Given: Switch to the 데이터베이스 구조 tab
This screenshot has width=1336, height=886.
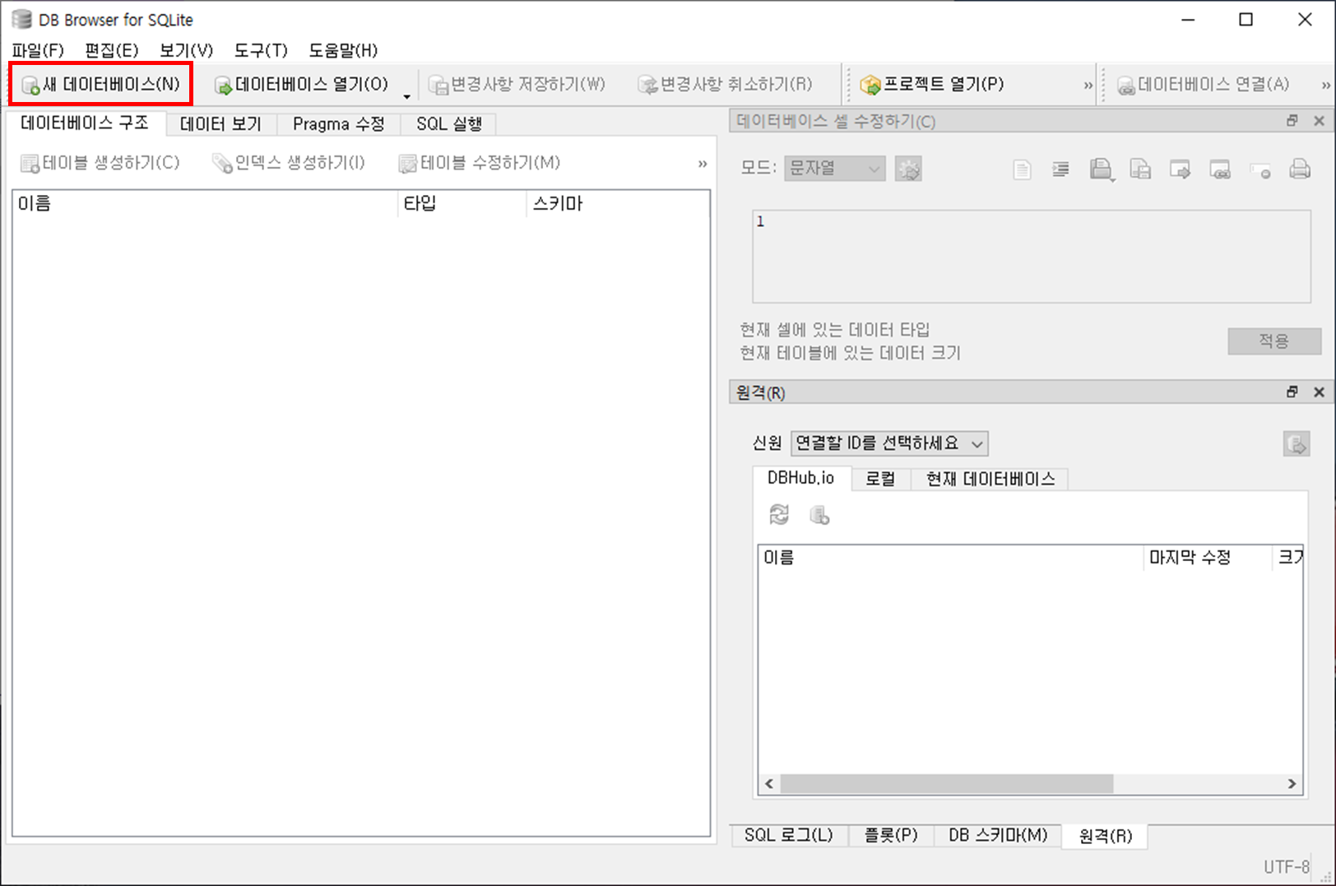Looking at the screenshot, I should click(x=85, y=123).
